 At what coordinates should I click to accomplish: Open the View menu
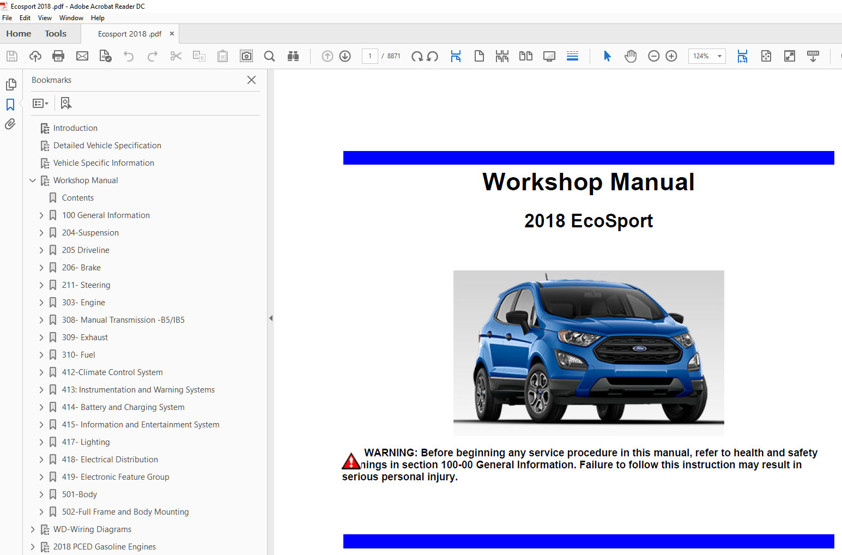(45, 18)
